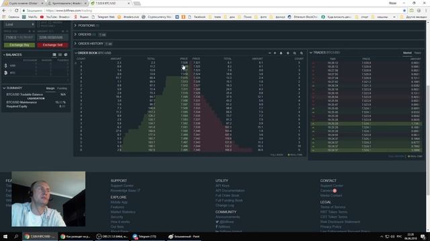The width and height of the screenshot is (430, 241).
Task: Show Yours trades tab
Action: [417, 53]
